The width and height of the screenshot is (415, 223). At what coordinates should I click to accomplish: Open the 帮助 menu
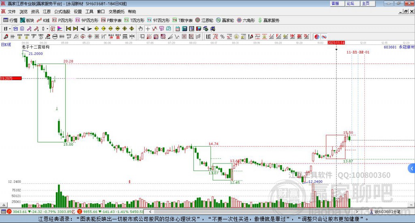(132, 12)
